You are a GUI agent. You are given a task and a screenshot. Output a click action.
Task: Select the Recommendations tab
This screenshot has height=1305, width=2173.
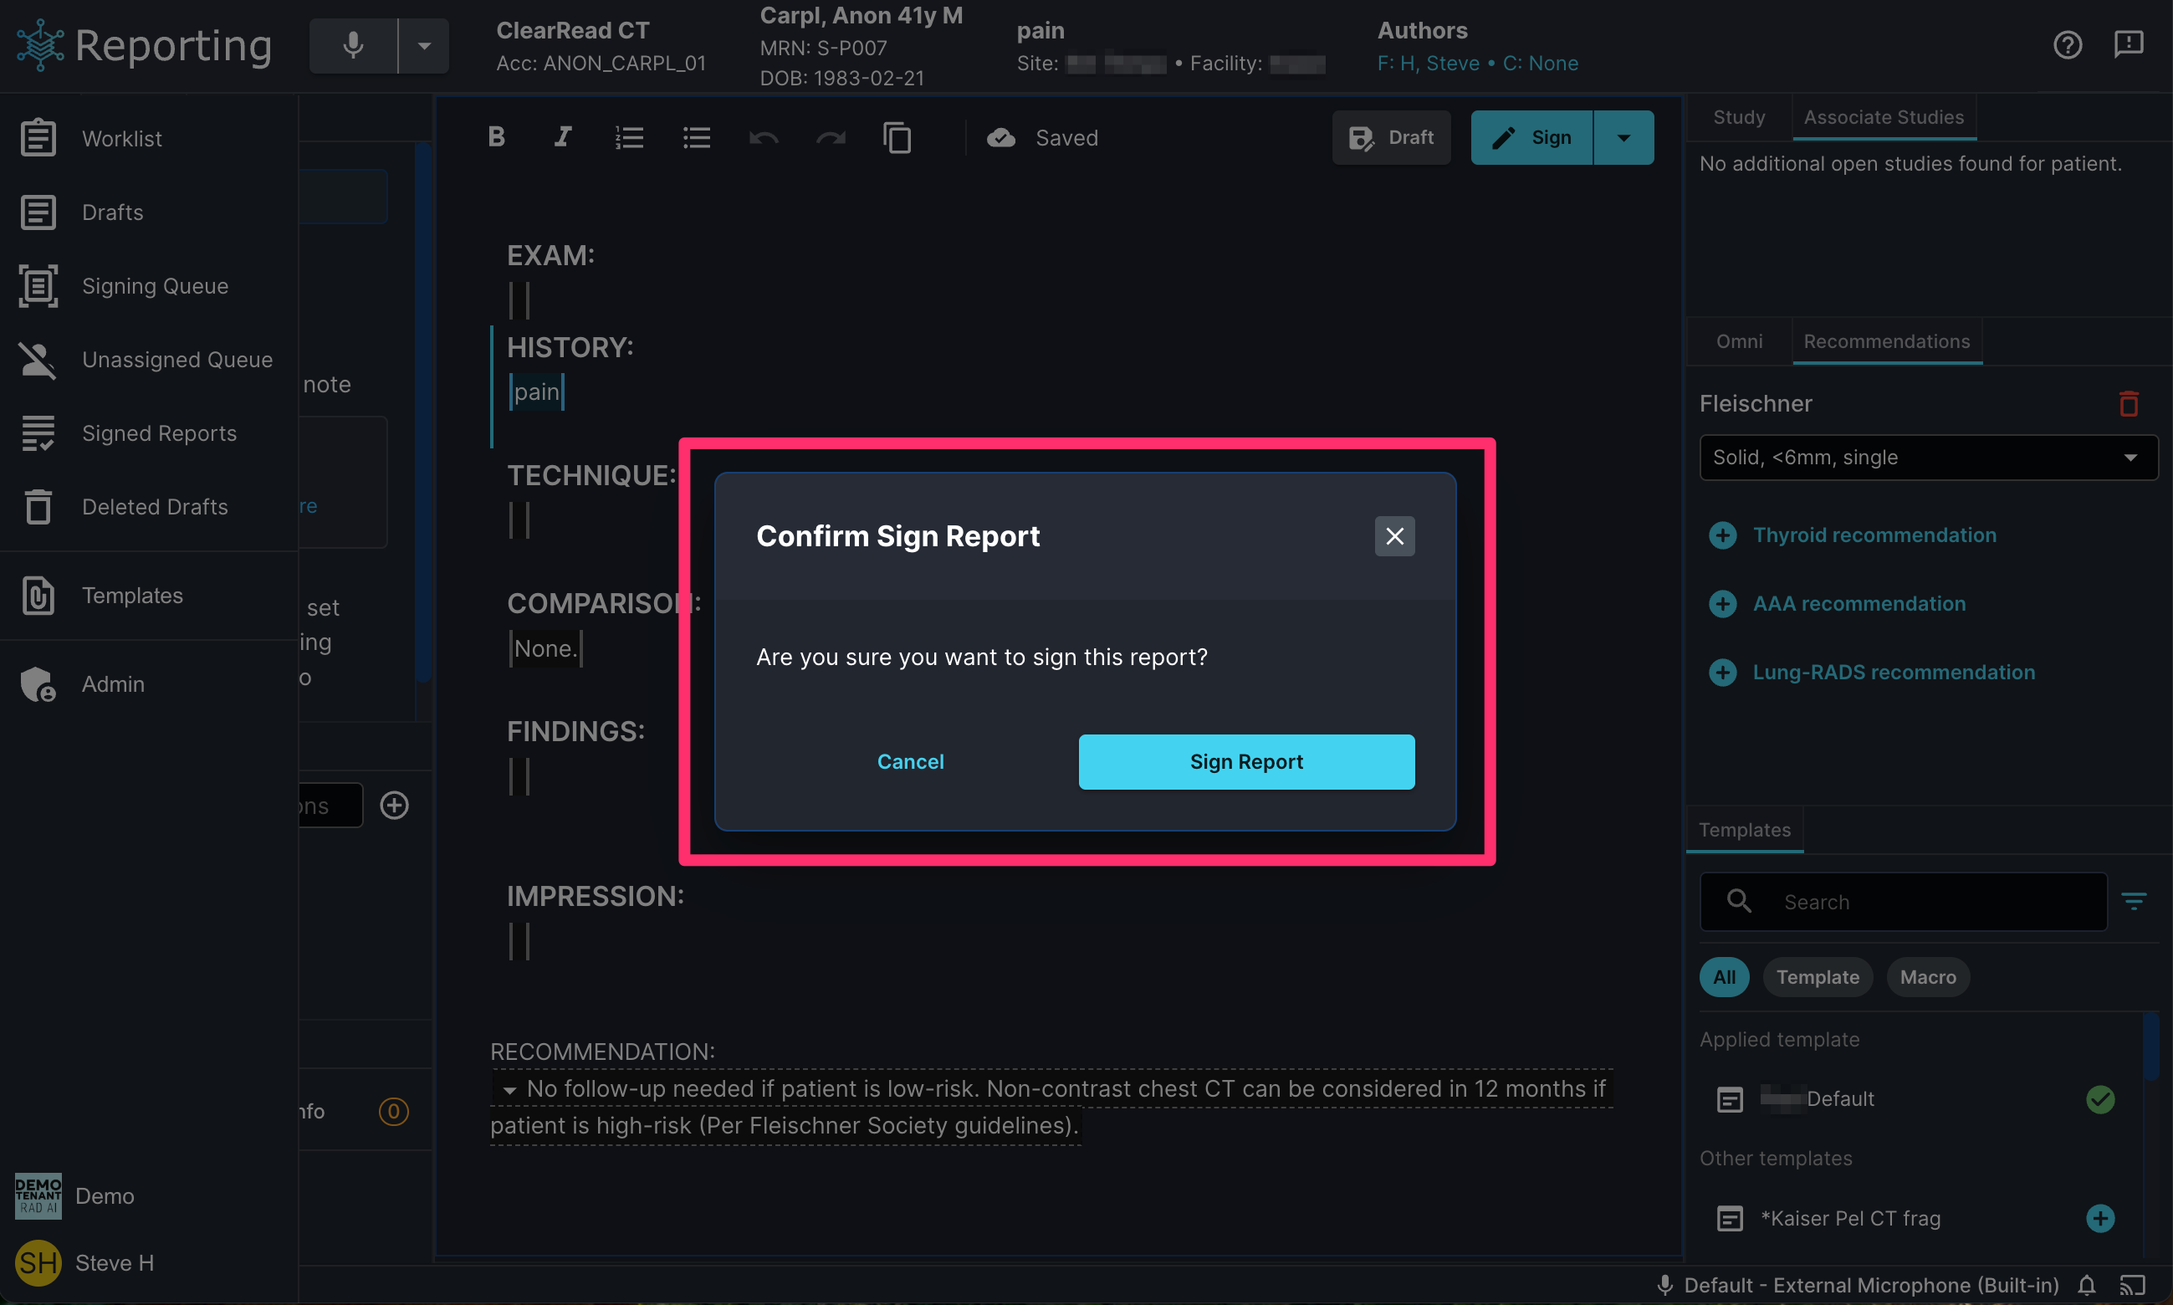pyautogui.click(x=1886, y=341)
